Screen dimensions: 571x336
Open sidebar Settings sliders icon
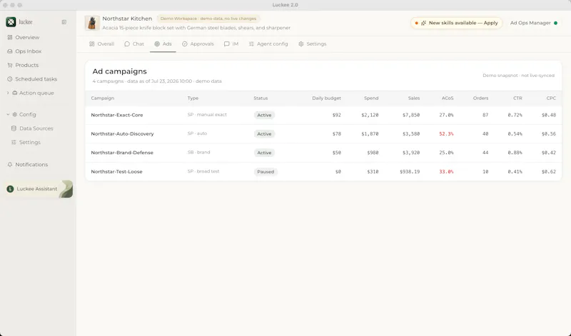coord(14,143)
